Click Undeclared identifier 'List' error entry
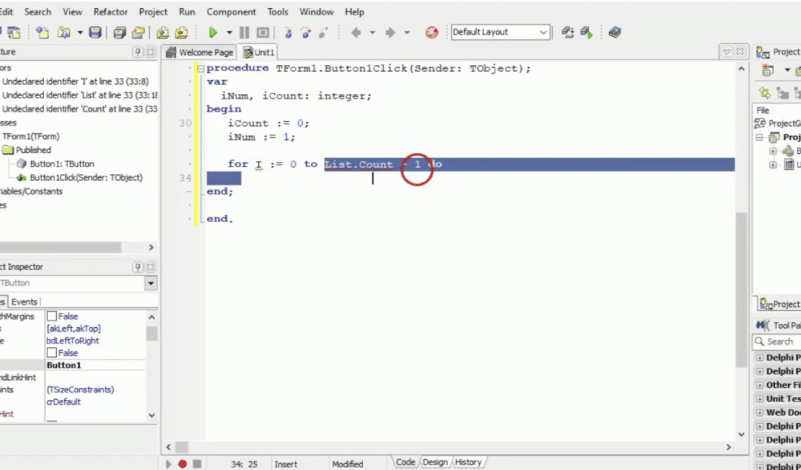The image size is (801, 470). (80, 95)
